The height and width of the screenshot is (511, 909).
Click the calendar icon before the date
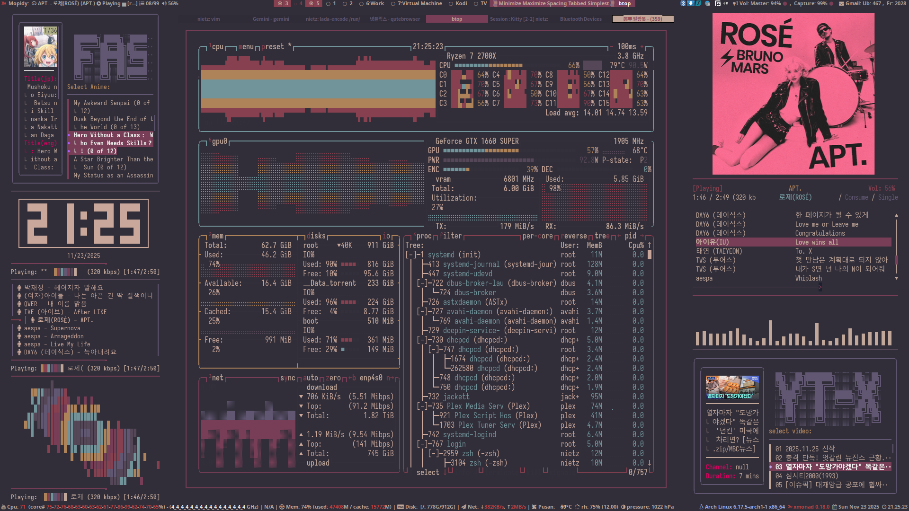tap(835, 507)
